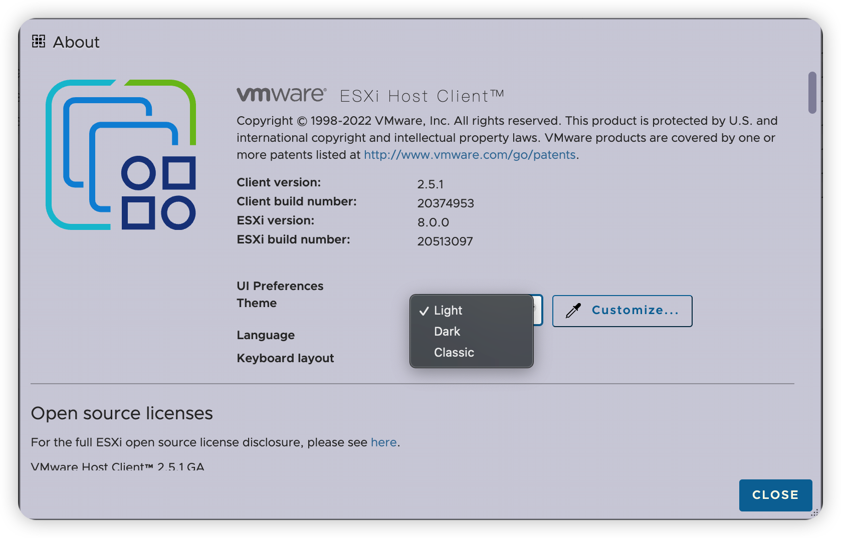Open the vmware.com patents link
The width and height of the screenshot is (841, 538).
[470, 155]
